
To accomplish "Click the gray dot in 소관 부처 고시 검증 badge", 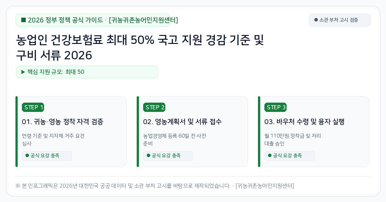I will click(316, 20).
